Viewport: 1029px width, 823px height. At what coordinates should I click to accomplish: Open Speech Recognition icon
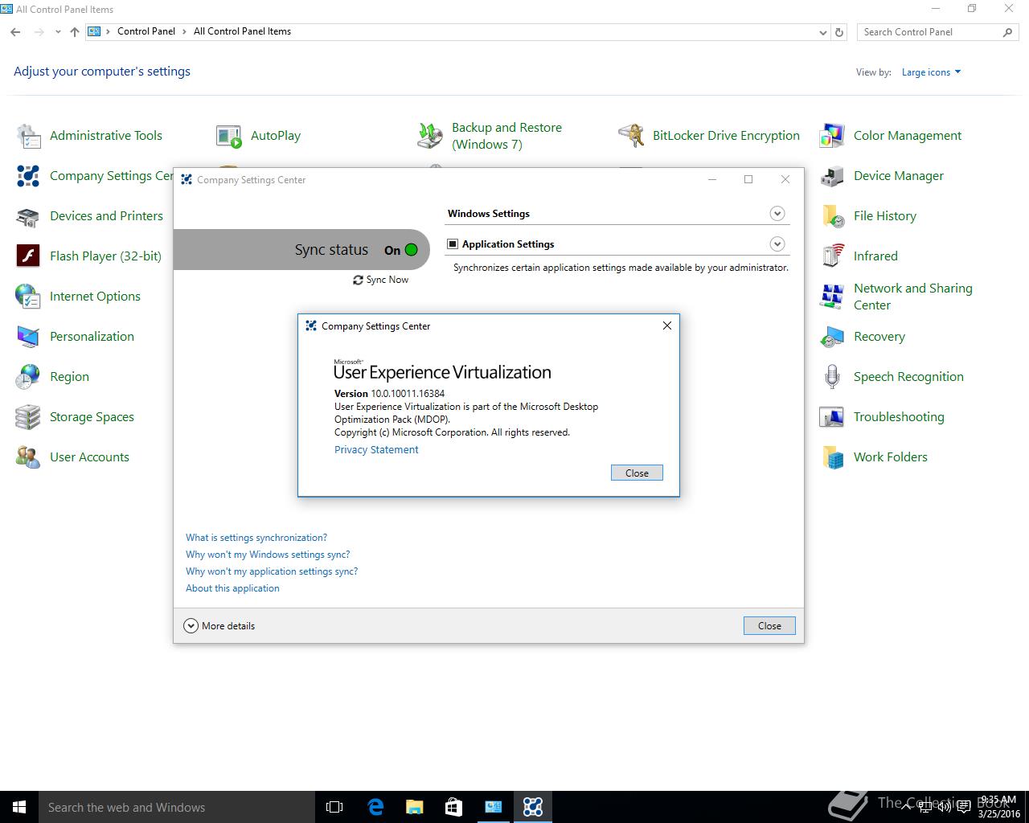(x=832, y=377)
